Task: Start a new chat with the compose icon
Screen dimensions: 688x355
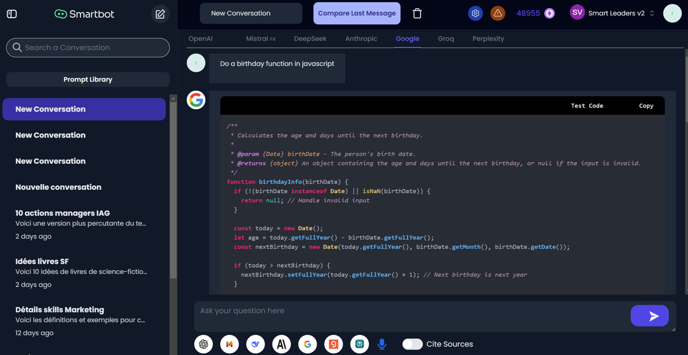Action: [x=160, y=14]
